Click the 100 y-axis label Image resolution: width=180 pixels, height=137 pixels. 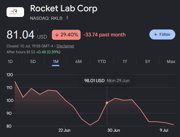(x=10, y=101)
